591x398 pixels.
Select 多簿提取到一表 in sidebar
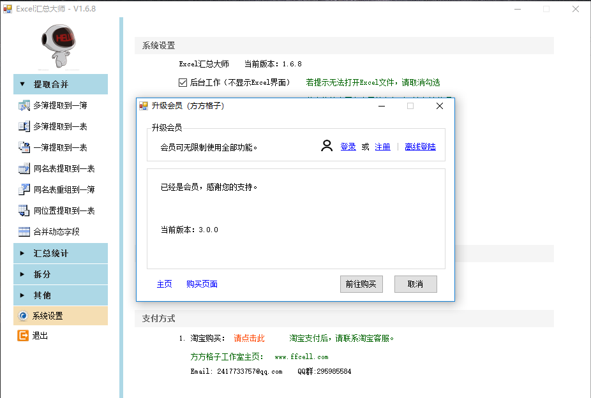click(60, 126)
